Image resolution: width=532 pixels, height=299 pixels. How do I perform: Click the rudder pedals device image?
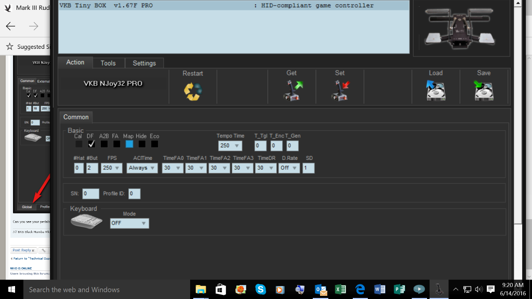click(459, 29)
